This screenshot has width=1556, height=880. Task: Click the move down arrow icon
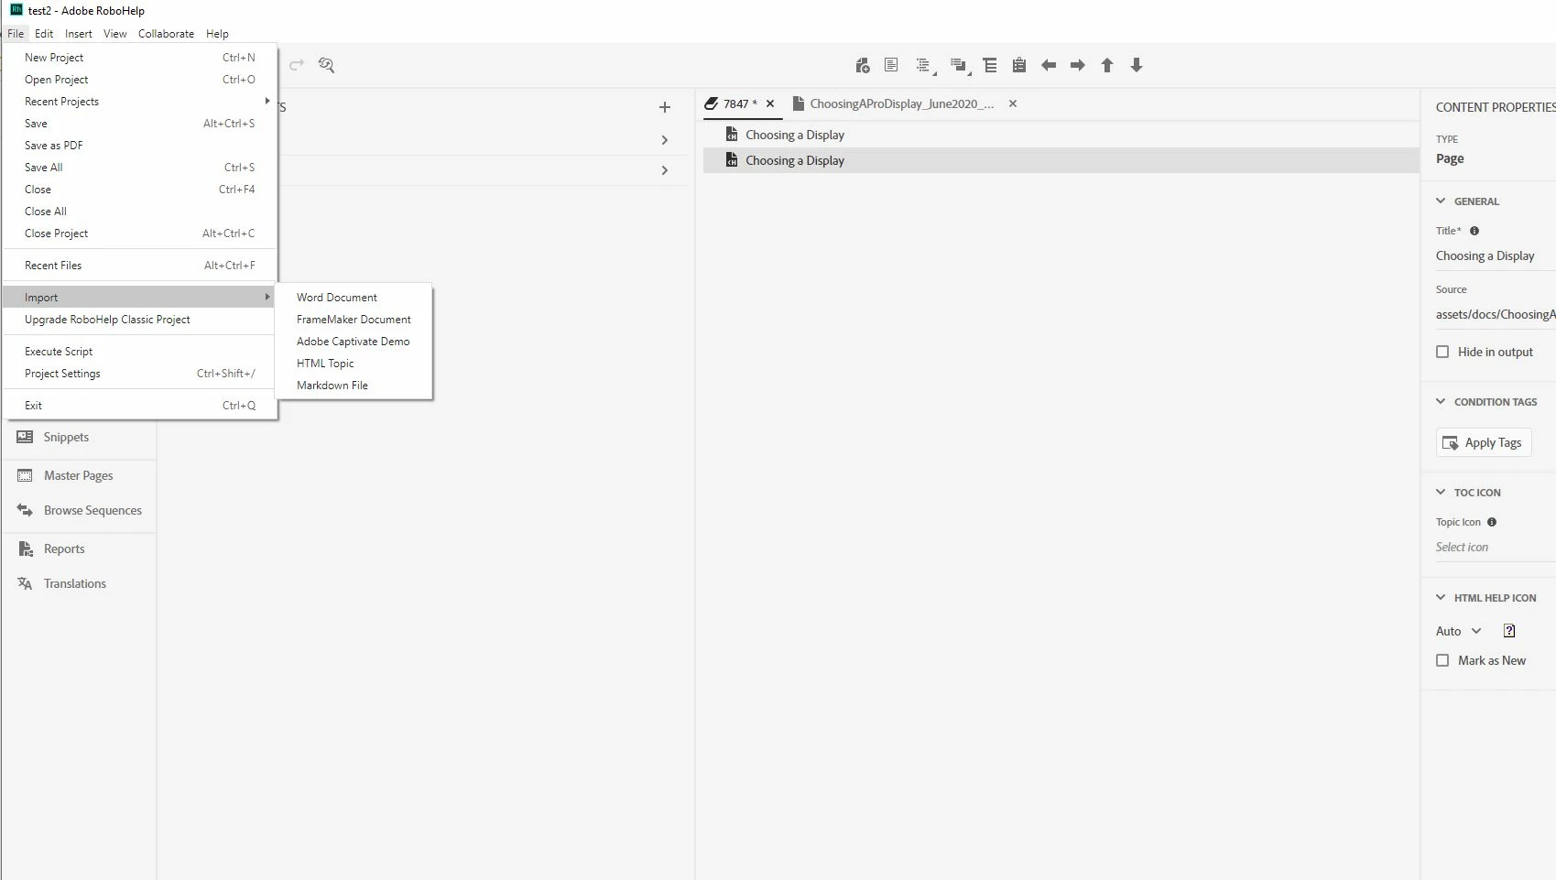(x=1137, y=65)
